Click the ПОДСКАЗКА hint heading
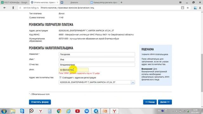 coord(147,49)
